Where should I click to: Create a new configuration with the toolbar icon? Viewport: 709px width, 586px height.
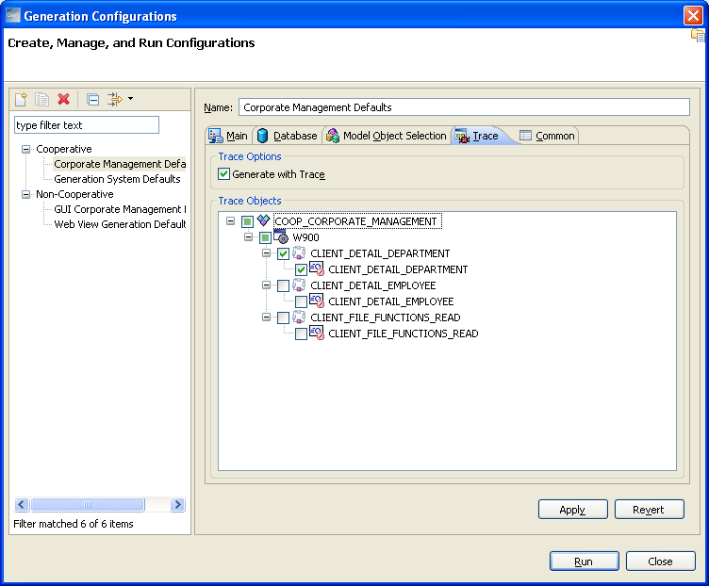[x=21, y=99]
